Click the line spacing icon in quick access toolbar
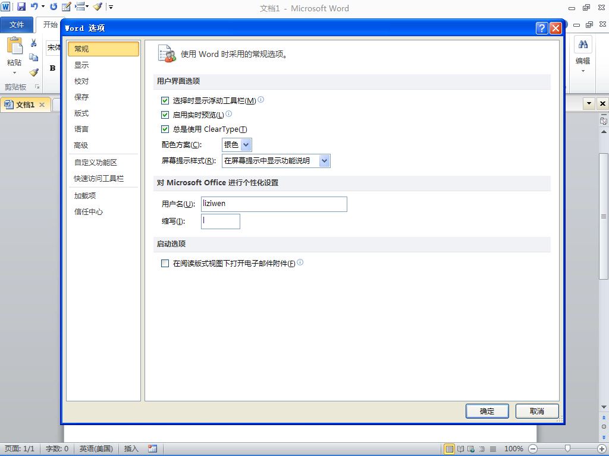The width and height of the screenshot is (609, 456). tap(80, 7)
